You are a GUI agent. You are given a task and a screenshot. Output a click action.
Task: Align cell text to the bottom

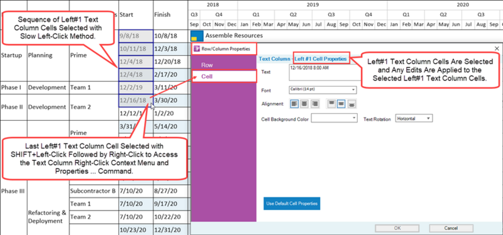pos(352,104)
